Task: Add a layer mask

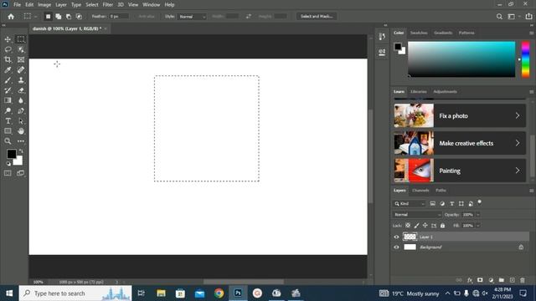Action: point(480,280)
